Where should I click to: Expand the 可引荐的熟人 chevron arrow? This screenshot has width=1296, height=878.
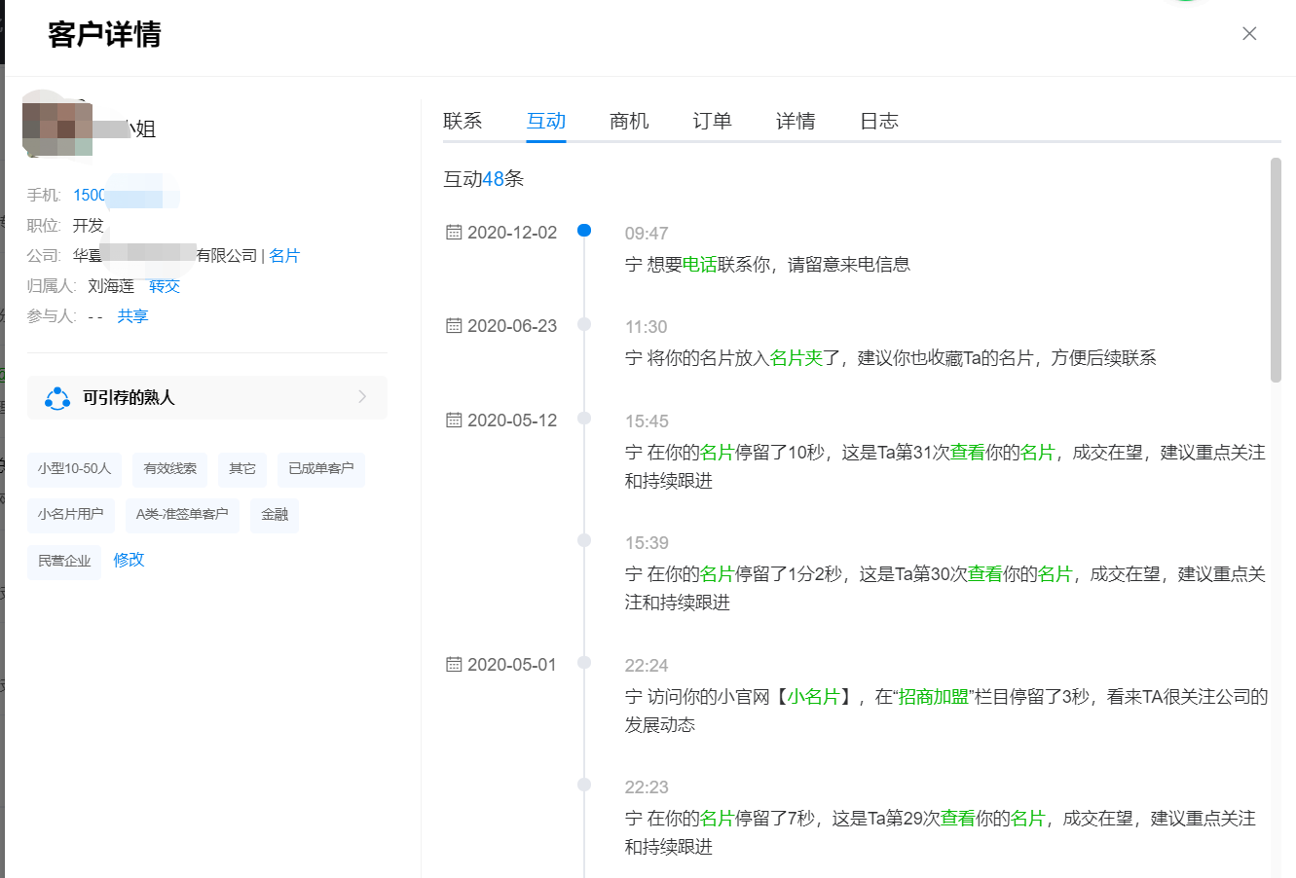[362, 397]
